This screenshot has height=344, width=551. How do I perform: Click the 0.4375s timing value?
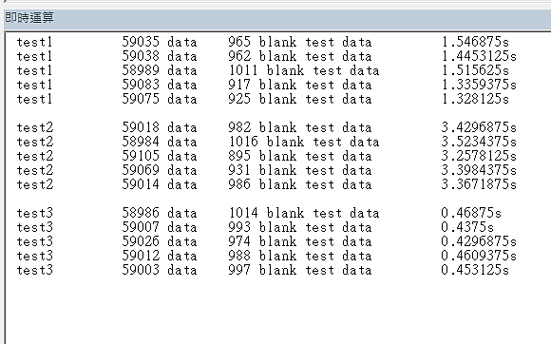click(x=467, y=227)
